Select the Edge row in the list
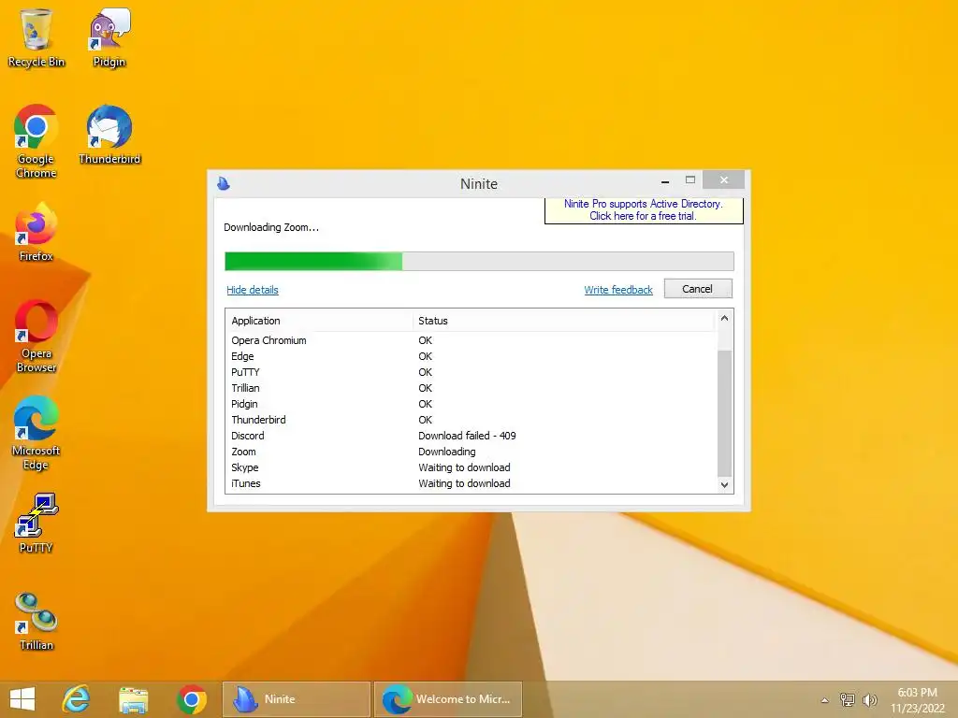 pos(472,356)
